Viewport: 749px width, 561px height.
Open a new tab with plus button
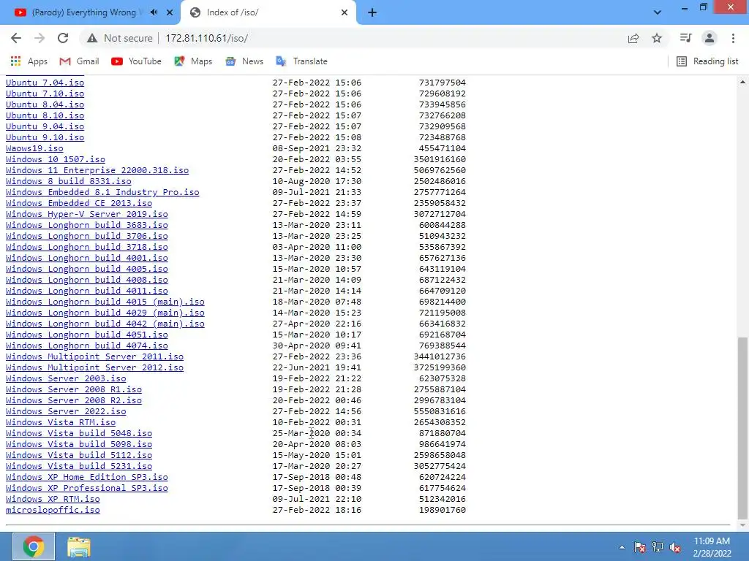[372, 12]
